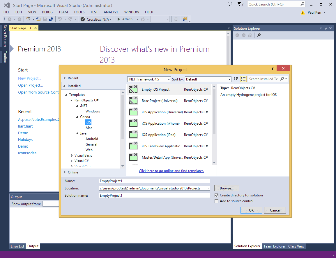Click the go online and find templates link
This screenshot has height=258, width=336.
171,171
